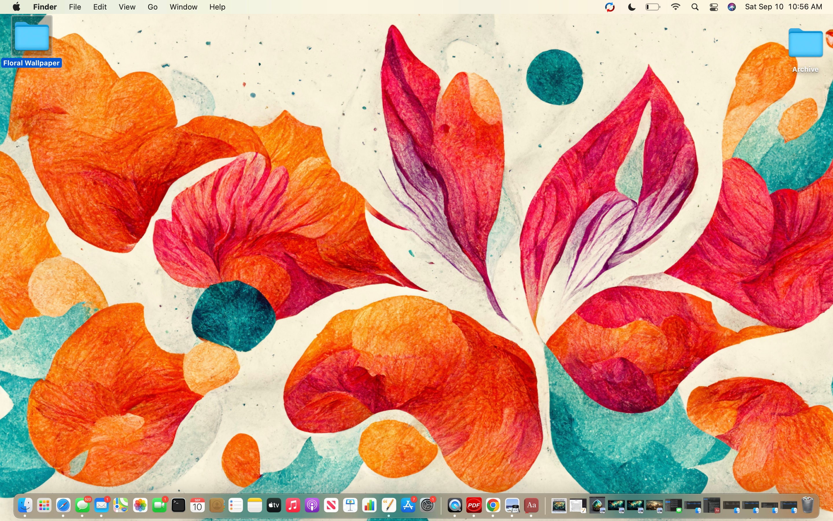This screenshot has height=521, width=833.
Task: Open Control Center from the menu bar
Action: tap(713, 7)
